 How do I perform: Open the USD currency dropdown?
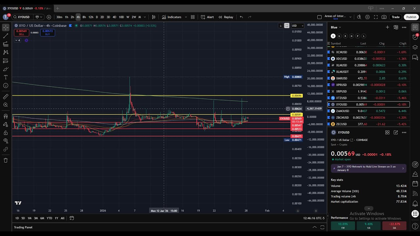(298, 26)
